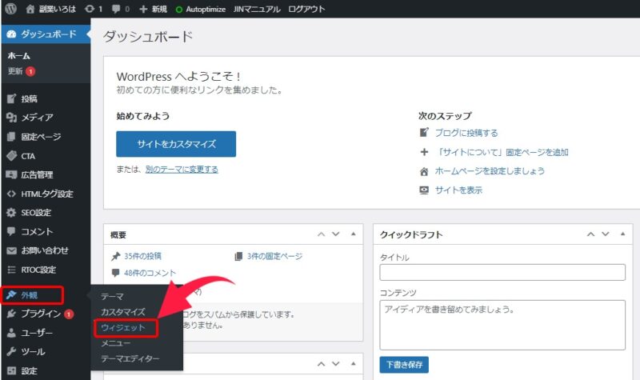
Task: Click the メディア icon in sidebar
Action: [11, 118]
